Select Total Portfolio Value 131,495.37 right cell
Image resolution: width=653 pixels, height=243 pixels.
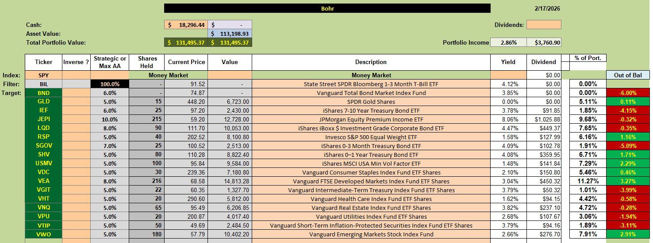click(230, 42)
